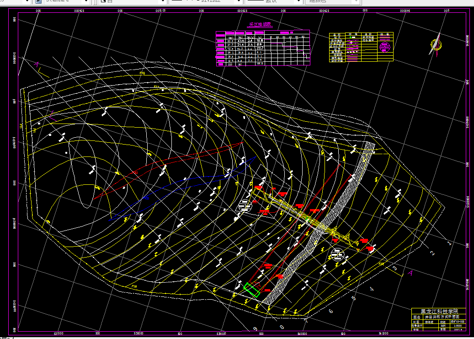Click section line number 9
This screenshot has height=339, width=474.
(x=255, y=329)
